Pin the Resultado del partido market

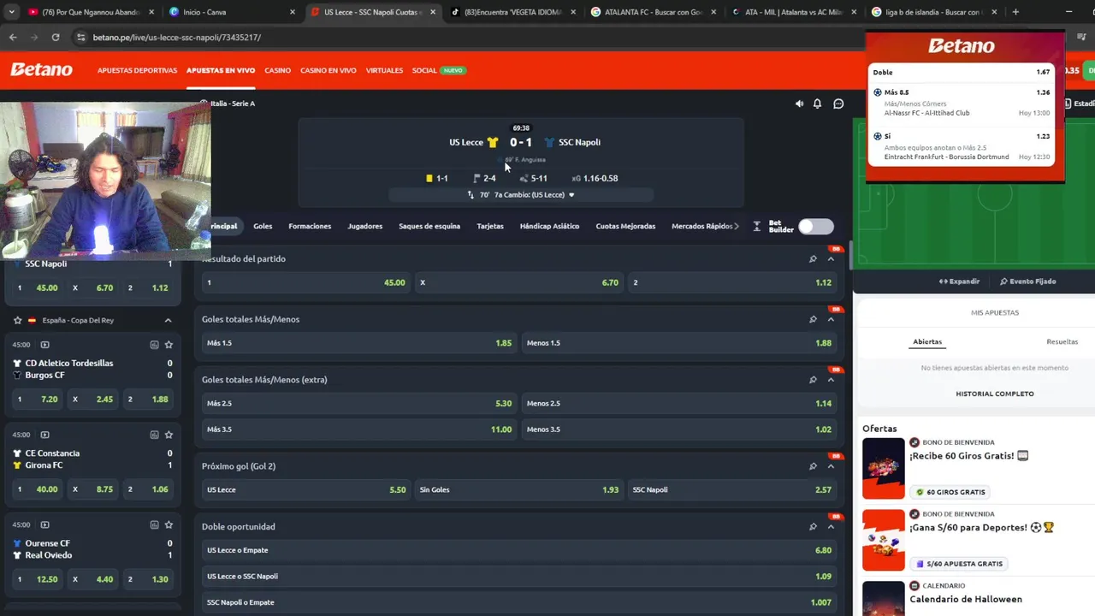click(x=813, y=258)
